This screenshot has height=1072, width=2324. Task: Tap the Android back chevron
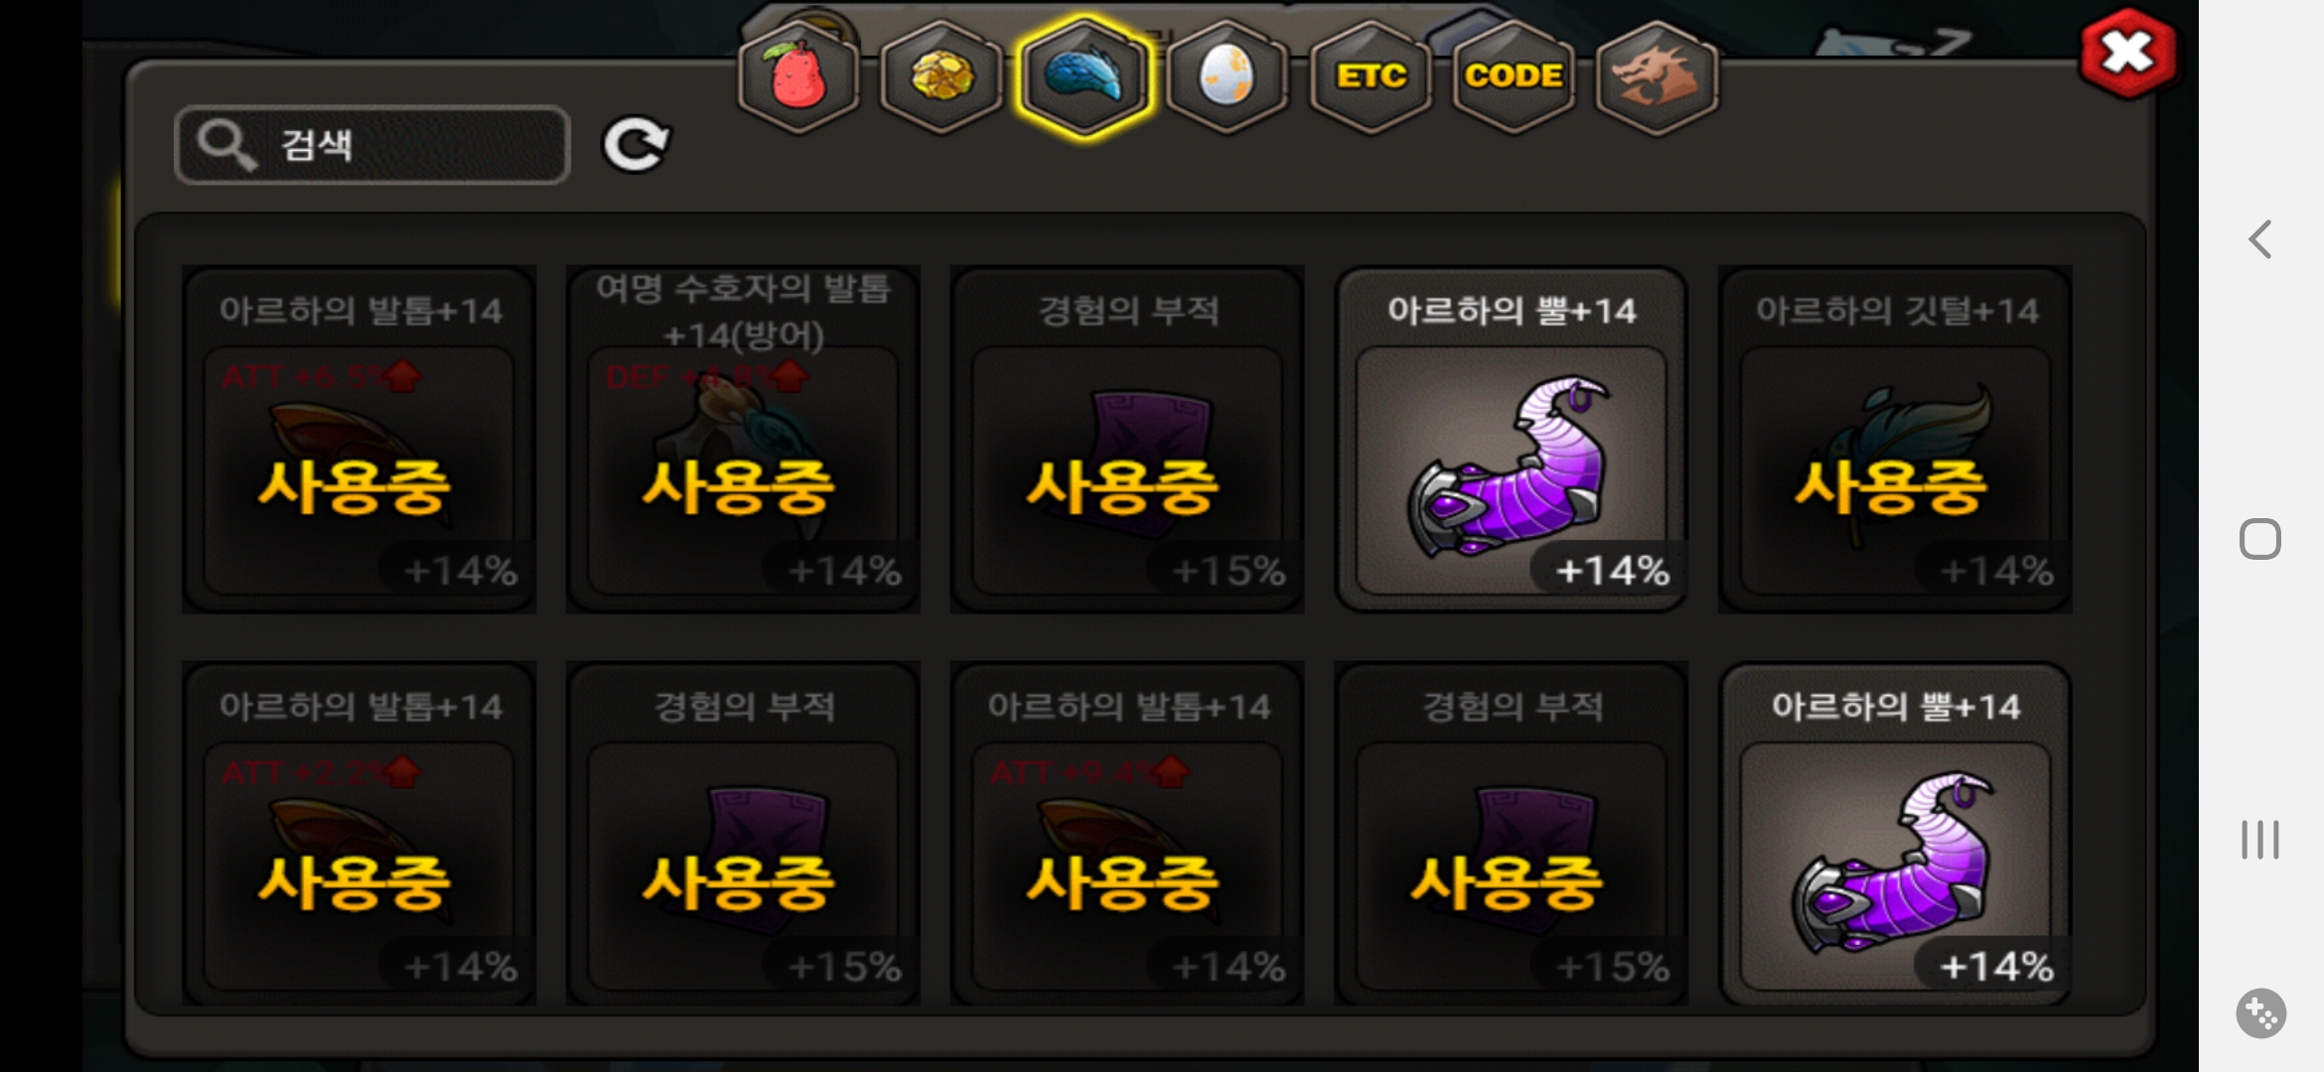click(x=2260, y=239)
